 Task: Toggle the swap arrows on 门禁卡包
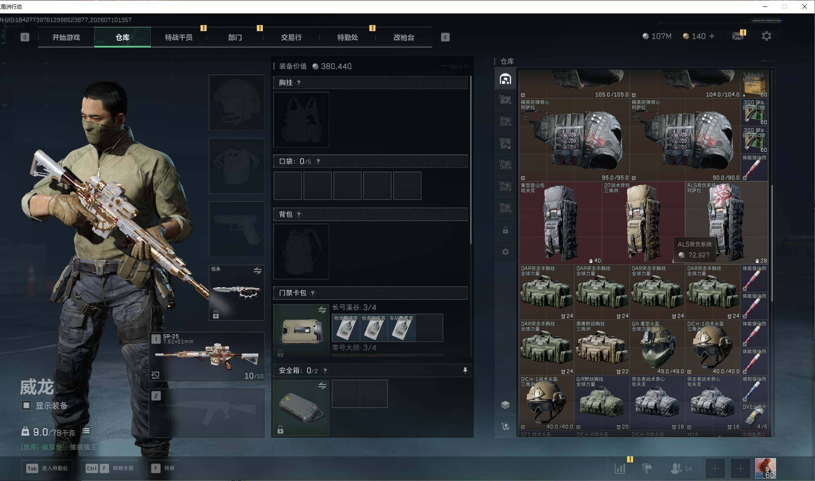coord(322,310)
